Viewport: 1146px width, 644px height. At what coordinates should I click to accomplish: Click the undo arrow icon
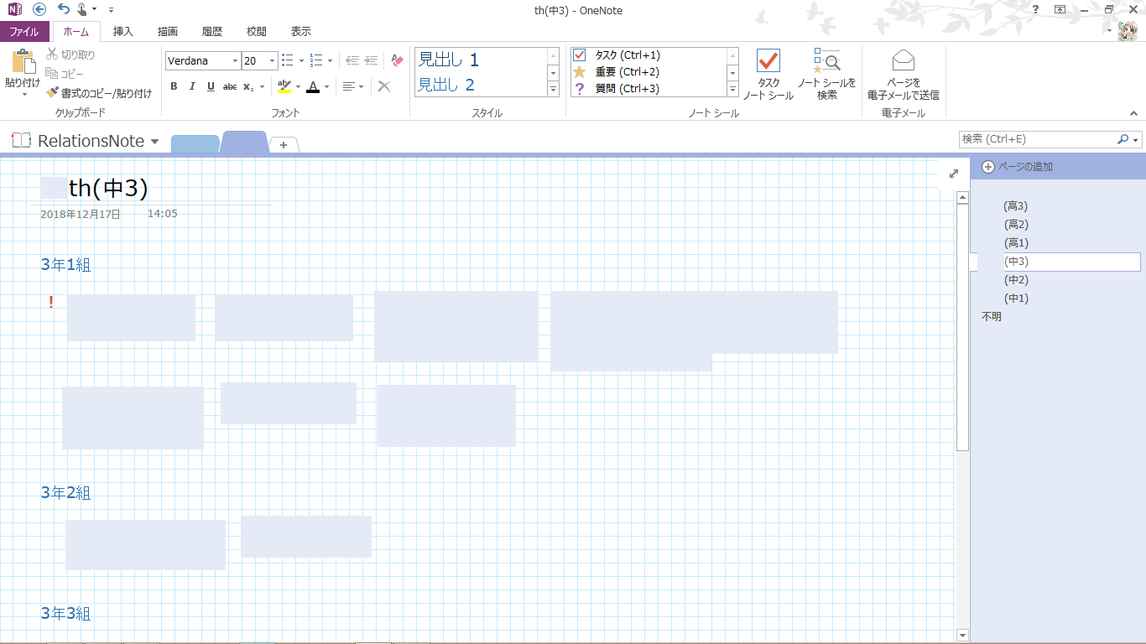coord(63,9)
